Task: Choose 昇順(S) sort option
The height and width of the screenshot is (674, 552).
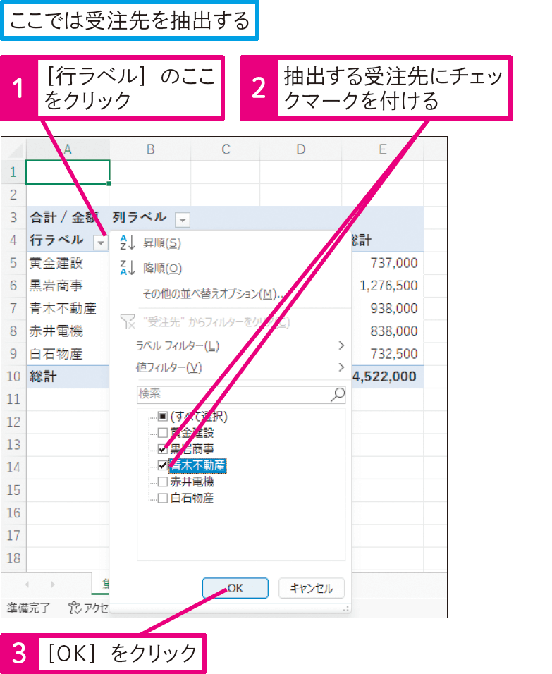Action: click(162, 243)
